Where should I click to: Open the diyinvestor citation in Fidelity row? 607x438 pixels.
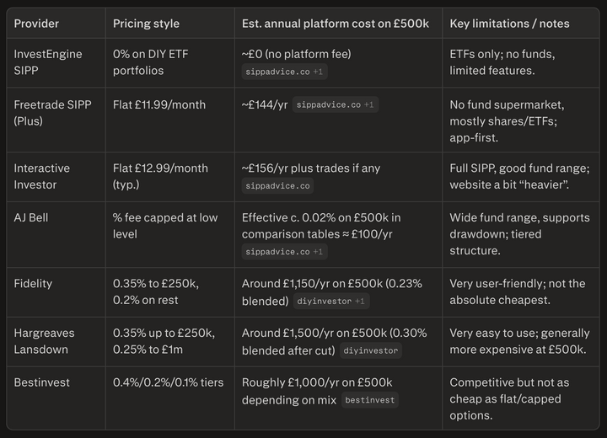330,301
